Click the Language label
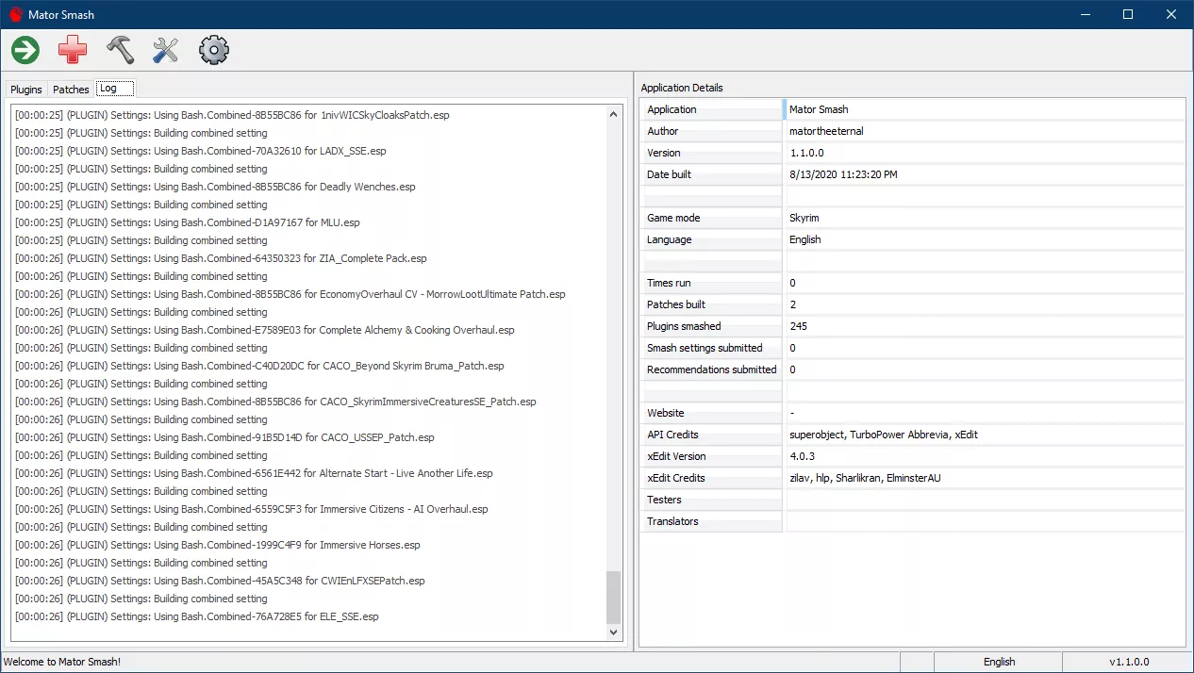 (x=670, y=239)
